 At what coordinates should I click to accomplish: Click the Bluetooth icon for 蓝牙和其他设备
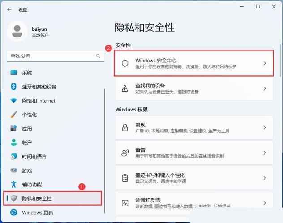coord(14,87)
